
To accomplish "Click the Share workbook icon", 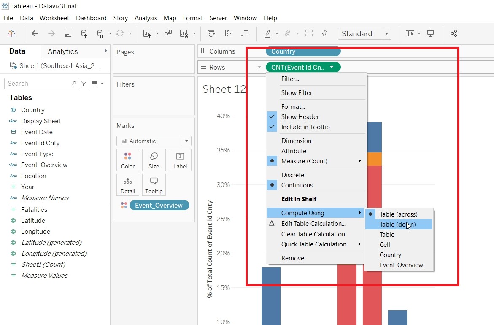I will coord(454,34).
